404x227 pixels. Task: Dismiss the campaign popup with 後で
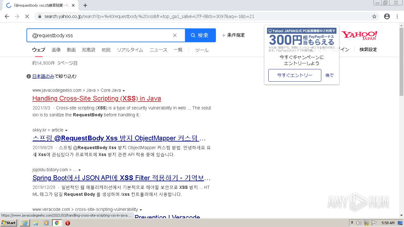tap(330, 75)
